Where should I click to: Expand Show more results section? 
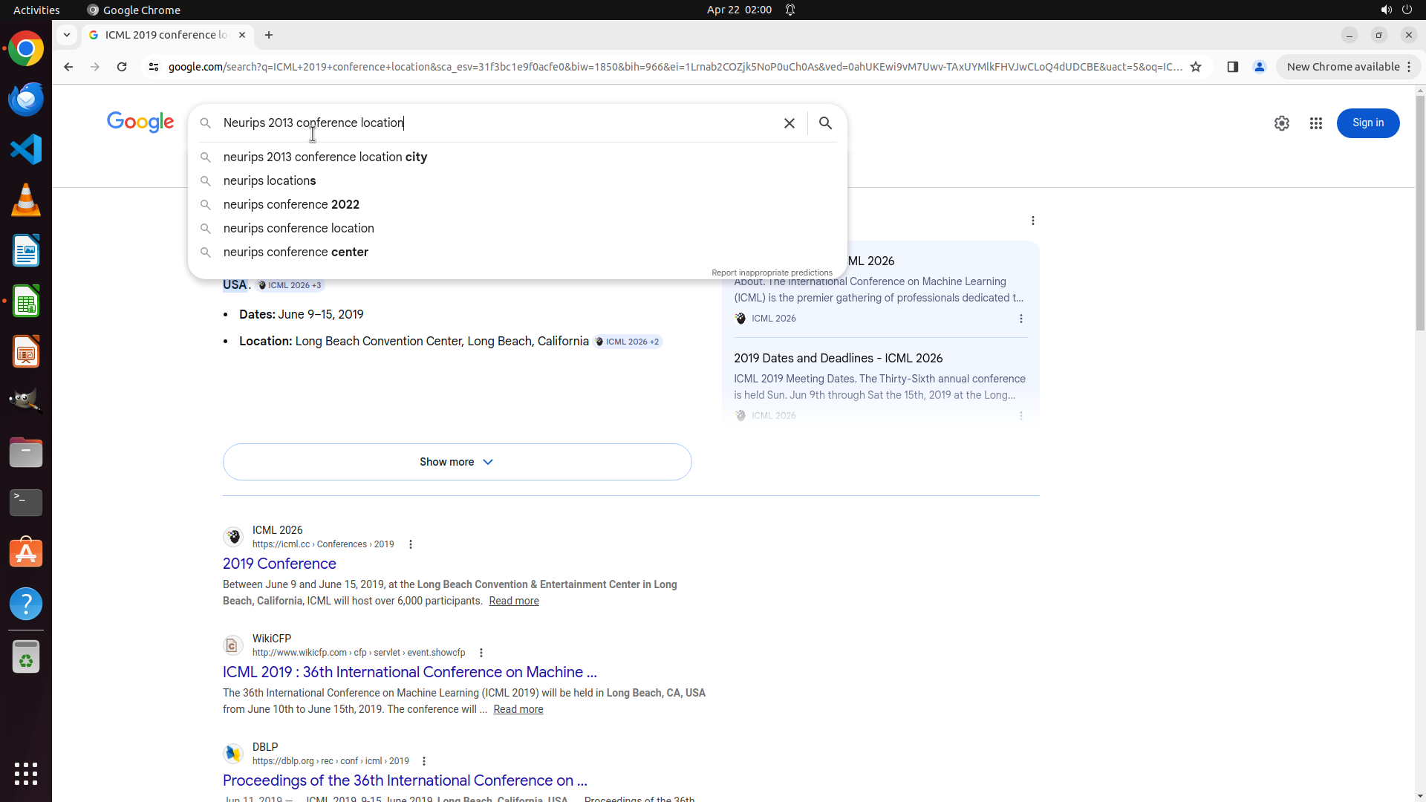[457, 462]
